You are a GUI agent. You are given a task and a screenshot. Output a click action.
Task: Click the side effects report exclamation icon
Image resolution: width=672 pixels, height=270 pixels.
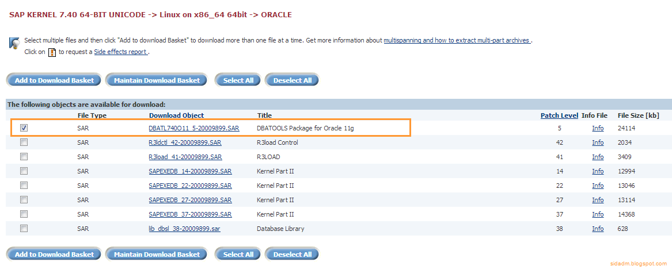pyautogui.click(x=52, y=52)
